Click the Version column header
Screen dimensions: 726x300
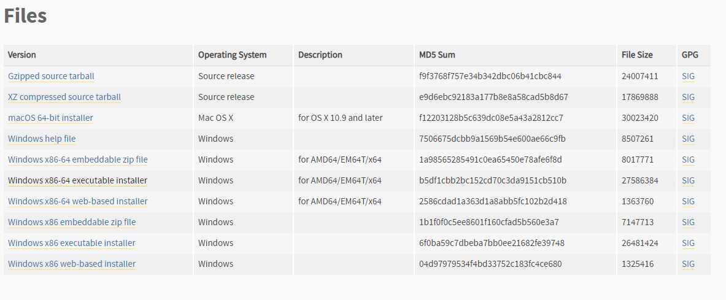pos(21,55)
